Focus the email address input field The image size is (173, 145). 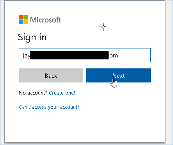point(85,55)
